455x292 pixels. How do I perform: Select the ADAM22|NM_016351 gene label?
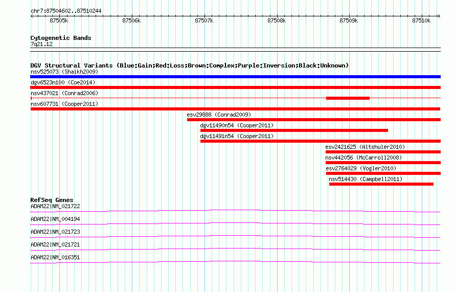click(55, 257)
